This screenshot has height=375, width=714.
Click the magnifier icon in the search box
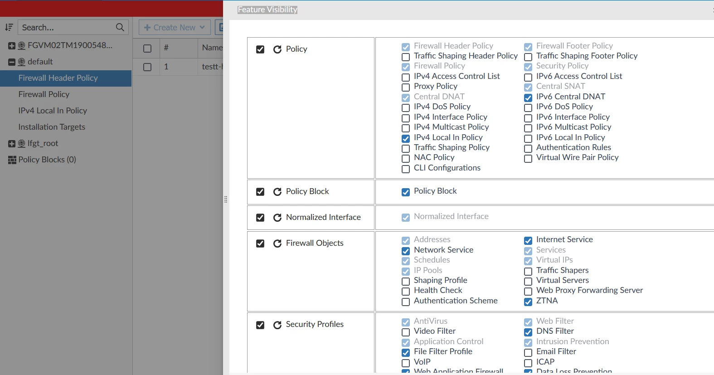coord(120,27)
